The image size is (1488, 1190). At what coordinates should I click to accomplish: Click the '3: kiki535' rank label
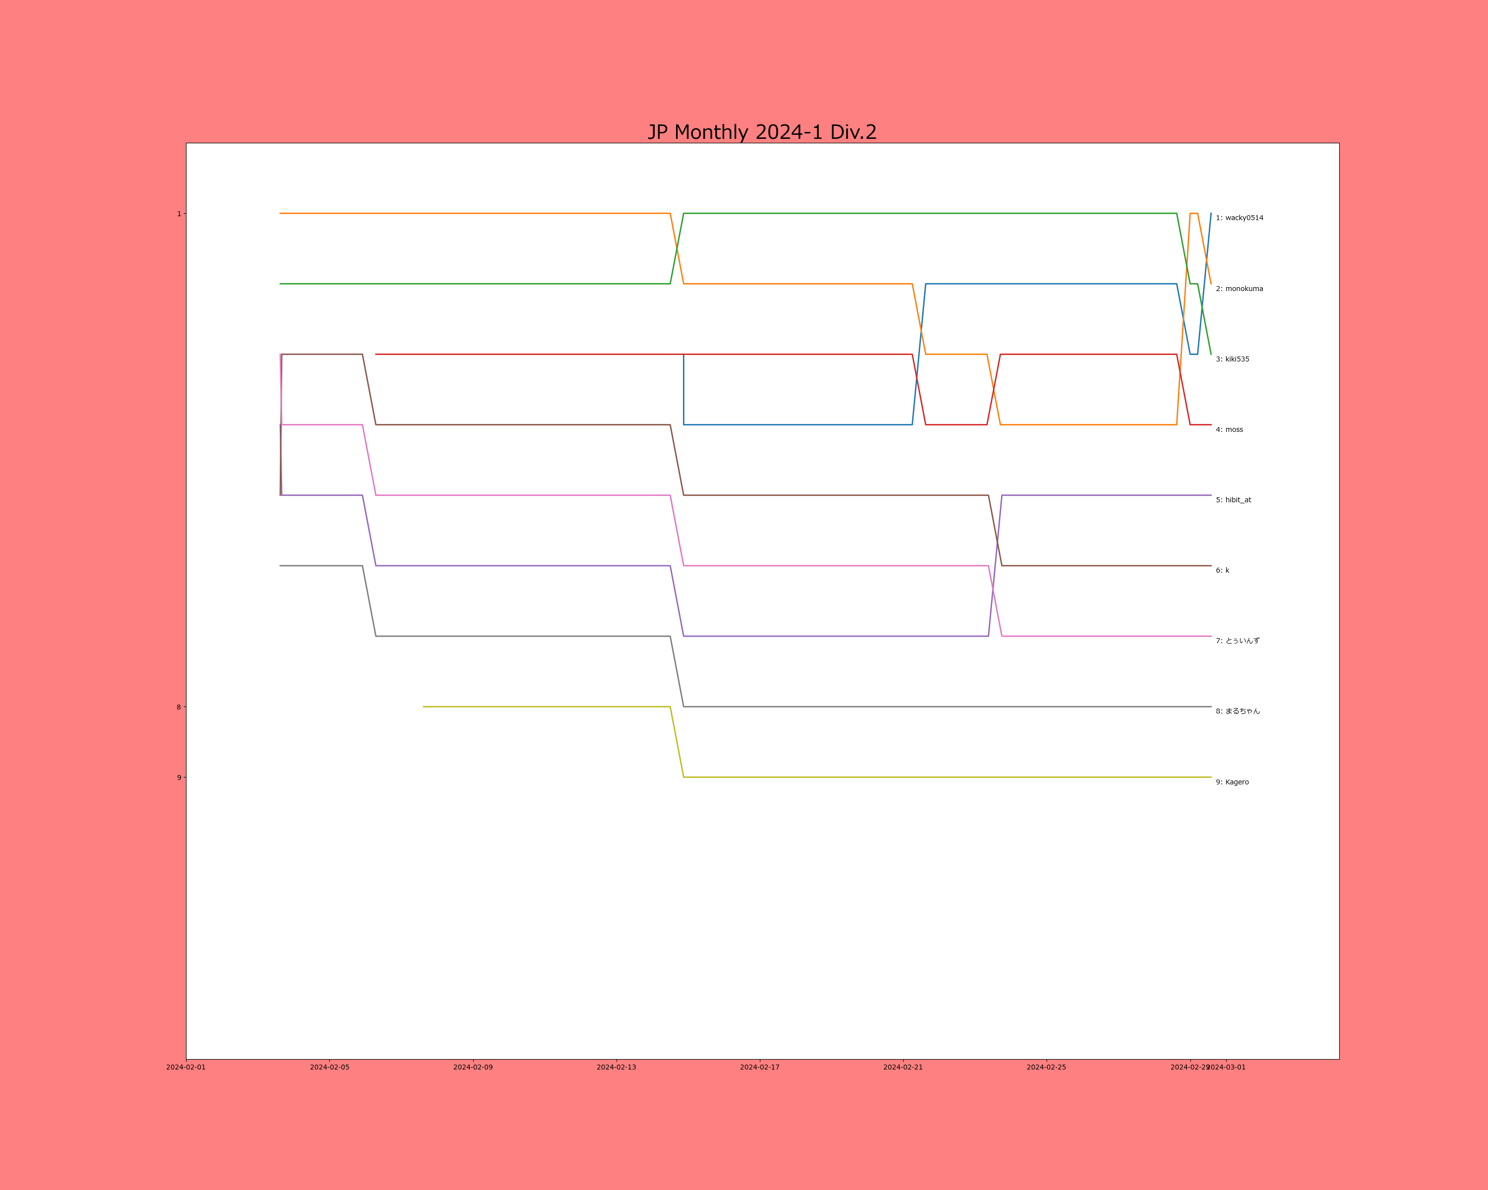click(1232, 359)
